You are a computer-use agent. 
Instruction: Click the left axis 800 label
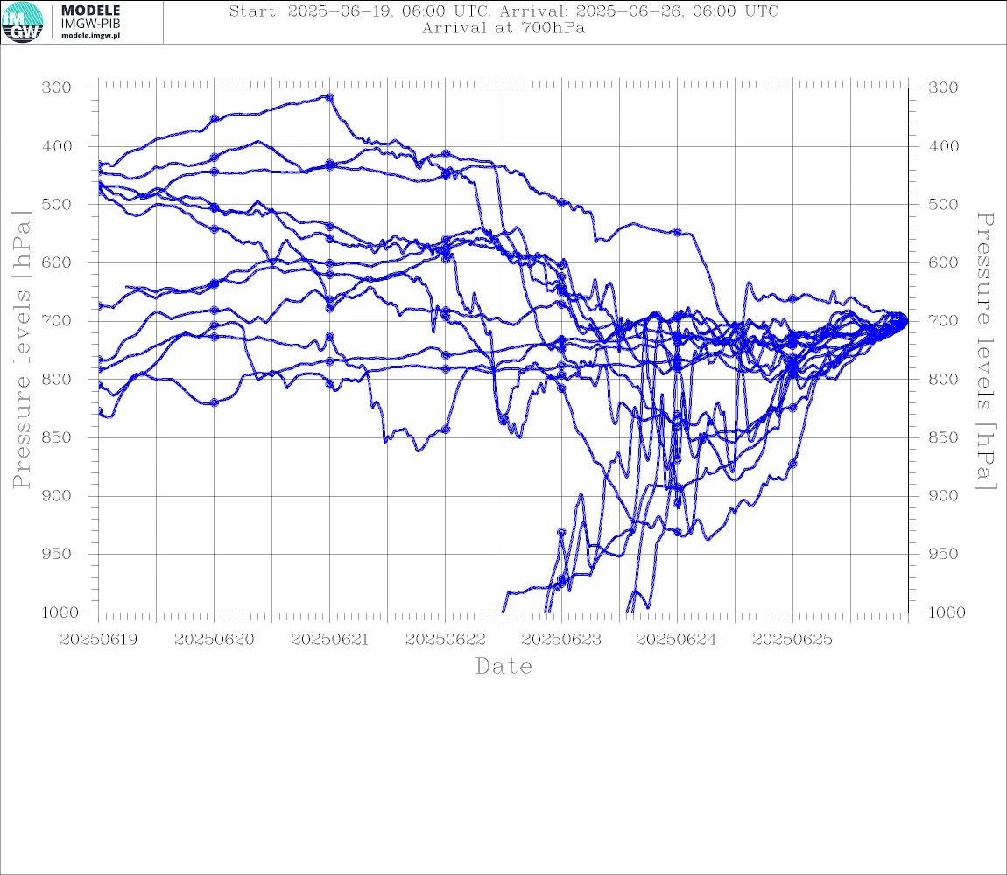coord(56,379)
